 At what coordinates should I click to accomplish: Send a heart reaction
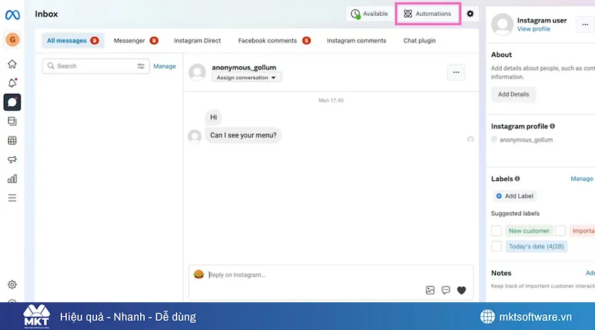(461, 290)
